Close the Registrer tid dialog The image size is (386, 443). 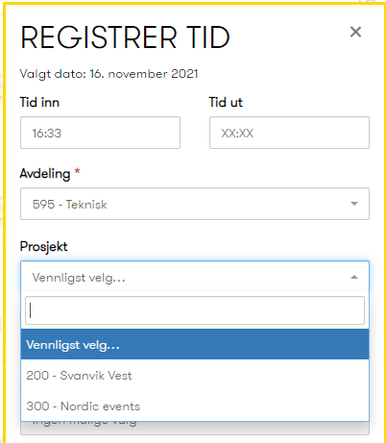[355, 32]
